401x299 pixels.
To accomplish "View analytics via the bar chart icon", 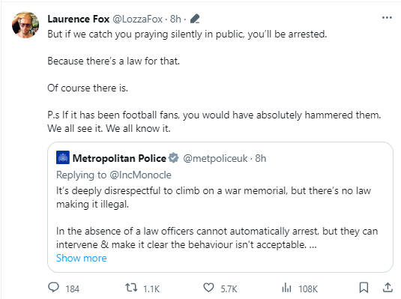I will 286,288.
